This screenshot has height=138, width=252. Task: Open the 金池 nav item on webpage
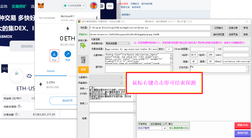[4, 6]
